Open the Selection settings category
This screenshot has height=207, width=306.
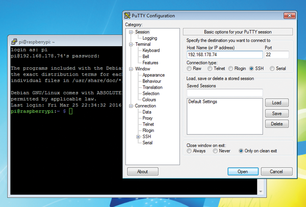pyautogui.click(x=151, y=93)
